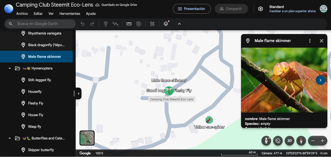
Task: Click the search magnifier icon
Action: point(11,24)
